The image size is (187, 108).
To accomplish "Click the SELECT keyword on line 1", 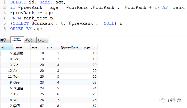I will click(18, 2).
